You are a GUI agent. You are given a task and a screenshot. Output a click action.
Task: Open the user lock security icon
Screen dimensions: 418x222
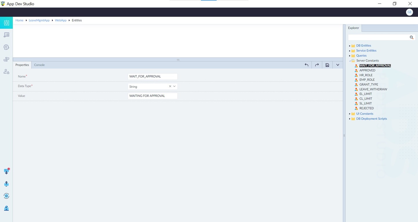(6, 71)
